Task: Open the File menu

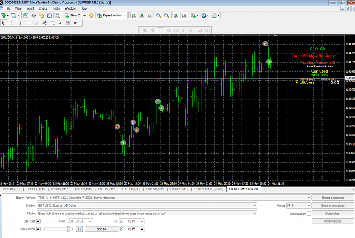Action: (x=8, y=8)
